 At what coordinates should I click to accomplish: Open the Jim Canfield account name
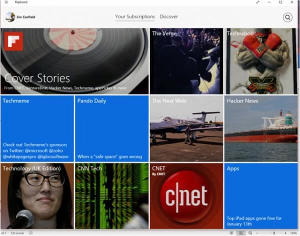tap(25, 17)
